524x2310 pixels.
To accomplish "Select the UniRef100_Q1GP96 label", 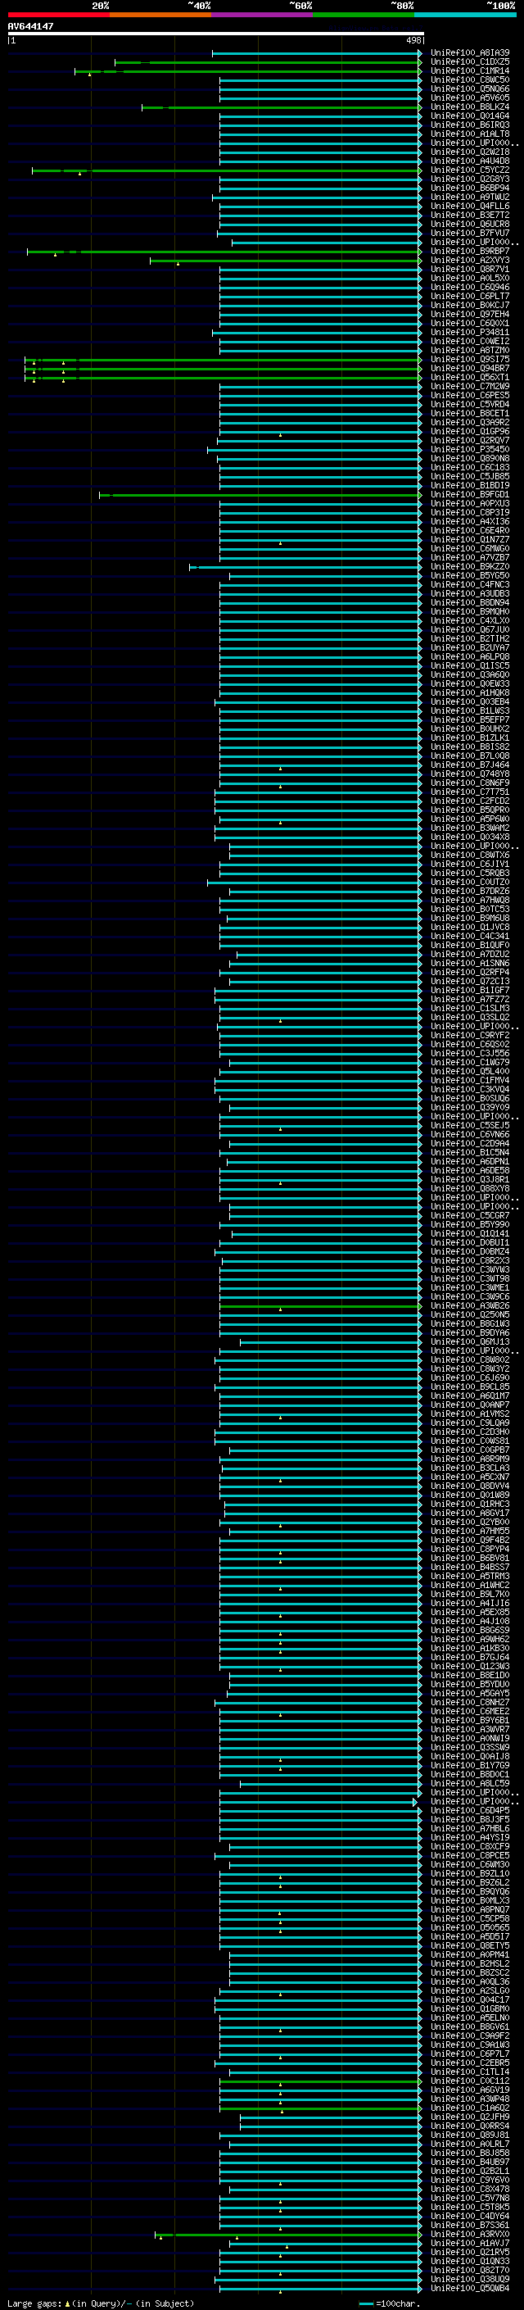I will pos(469,431).
